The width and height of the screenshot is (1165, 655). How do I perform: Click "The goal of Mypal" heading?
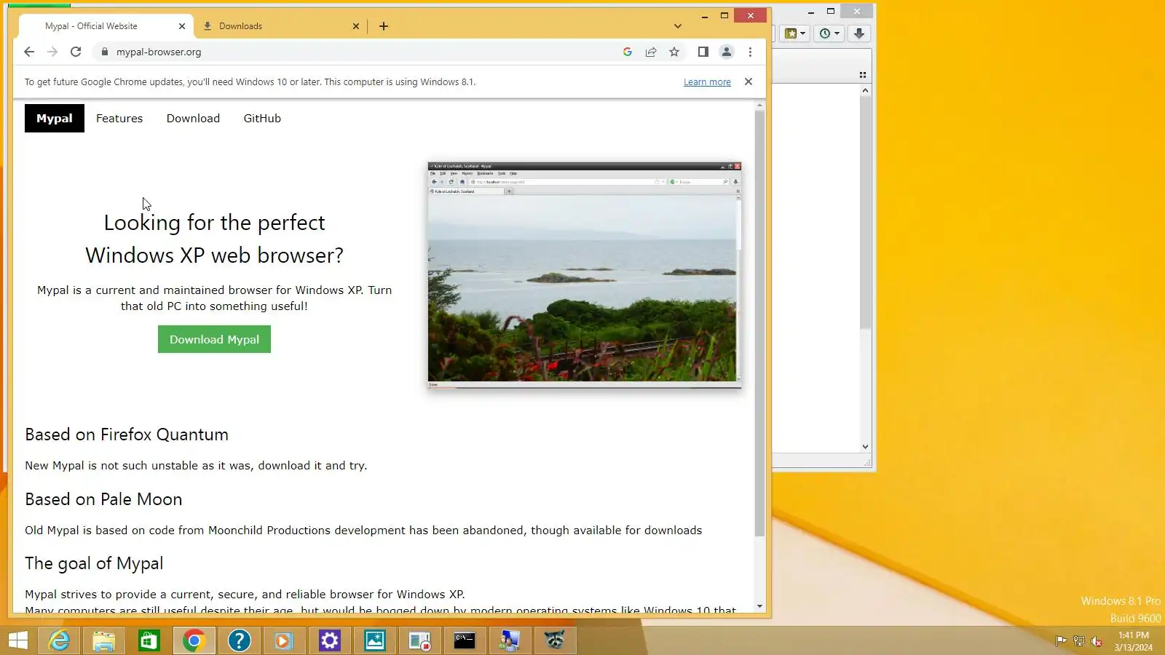(x=94, y=563)
